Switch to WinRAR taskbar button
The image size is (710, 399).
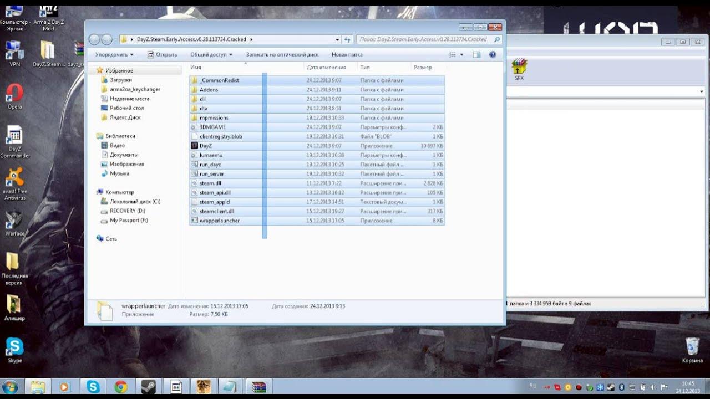coord(259,387)
